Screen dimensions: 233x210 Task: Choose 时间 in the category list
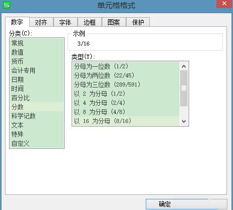pyautogui.click(x=37, y=89)
